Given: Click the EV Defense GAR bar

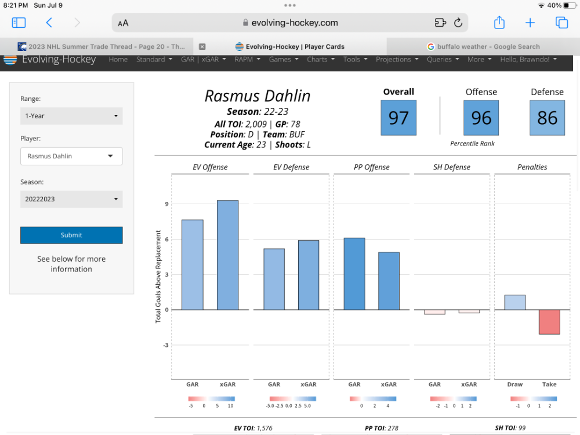Looking at the screenshot, I should [x=274, y=280].
